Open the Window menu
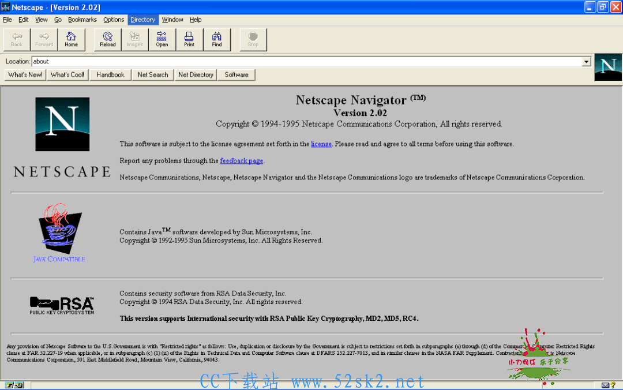The image size is (623, 390). 172,20
